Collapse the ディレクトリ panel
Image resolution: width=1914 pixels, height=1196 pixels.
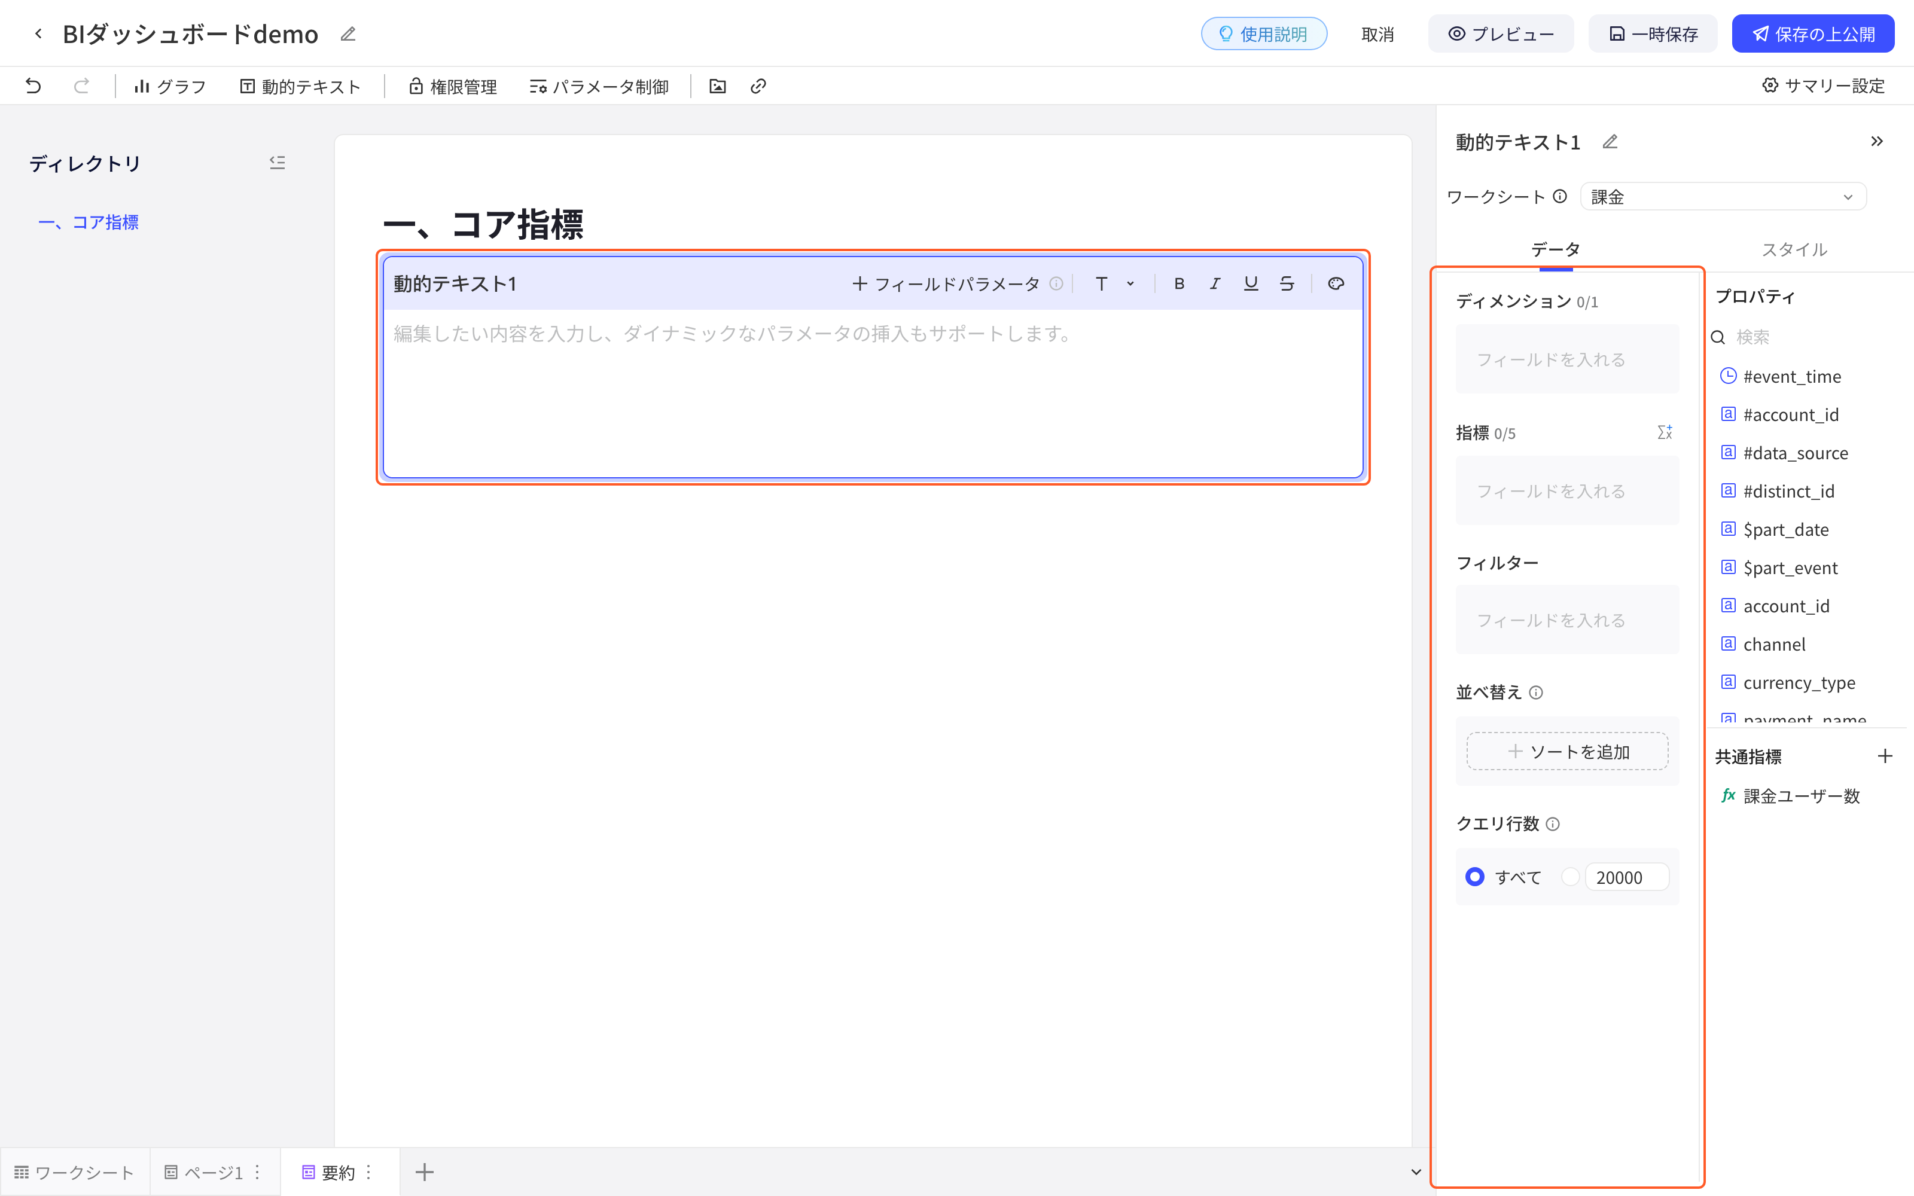(x=277, y=163)
